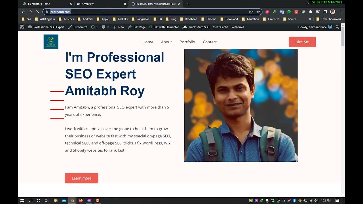Switch to Elementor | Home tab
The height and width of the screenshot is (204, 363).
click(47, 4)
